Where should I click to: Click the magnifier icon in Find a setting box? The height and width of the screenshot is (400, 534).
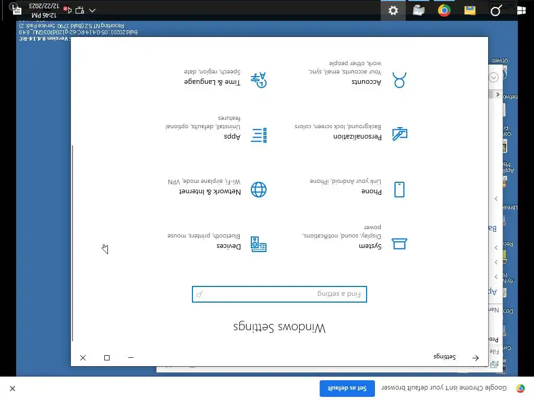[x=200, y=294]
